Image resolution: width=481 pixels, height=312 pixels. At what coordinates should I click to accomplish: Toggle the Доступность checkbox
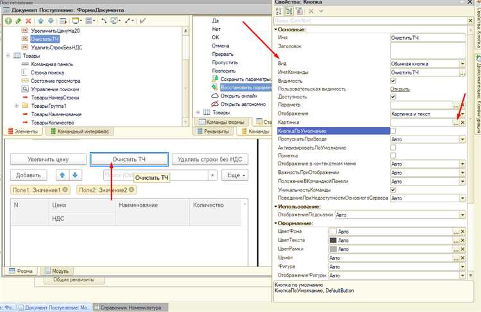(x=393, y=96)
